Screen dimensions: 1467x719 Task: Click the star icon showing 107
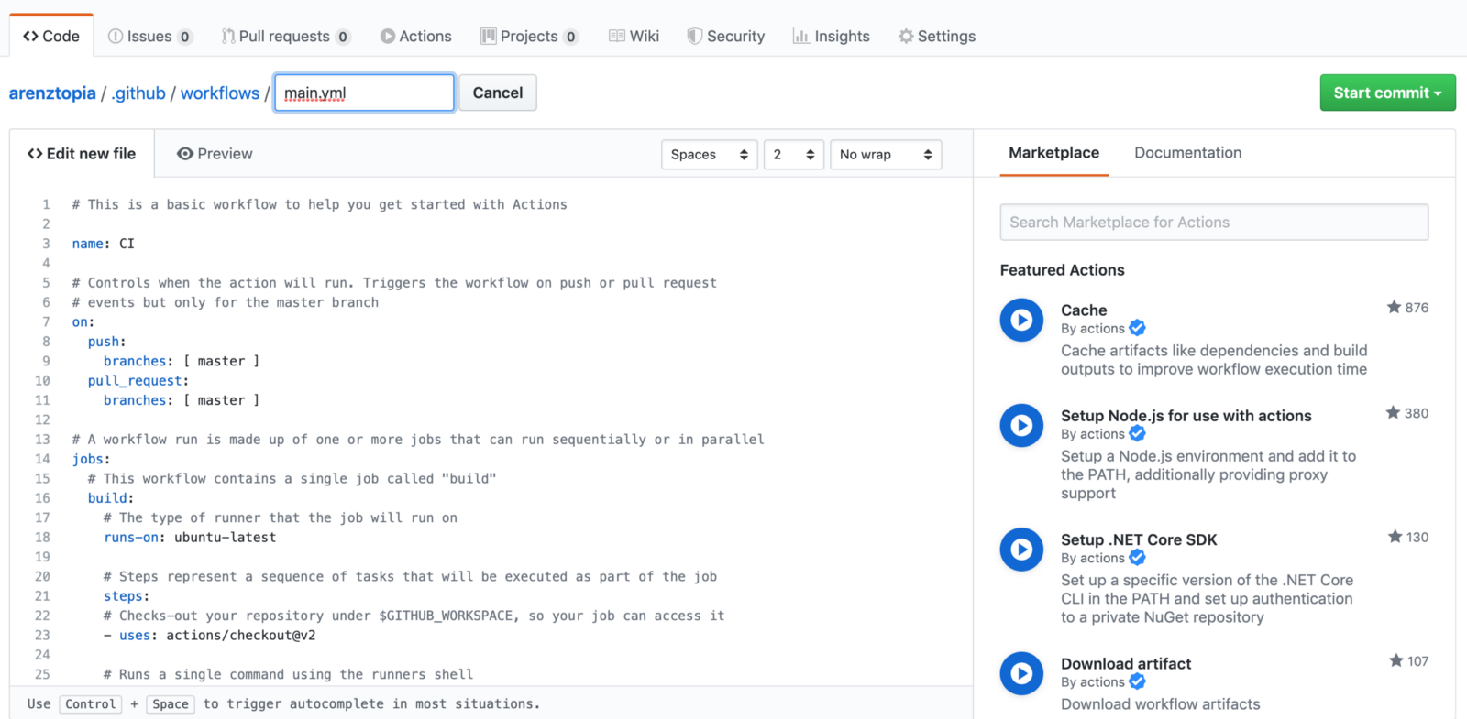click(x=1395, y=659)
